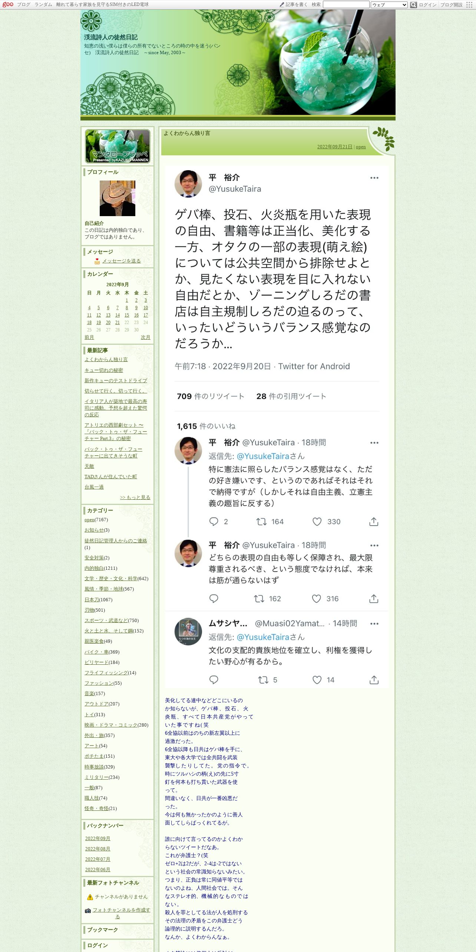The width and height of the screenshot is (476, 952).
Task: Click share icon on Musashi reply tweet
Action: click(374, 680)
